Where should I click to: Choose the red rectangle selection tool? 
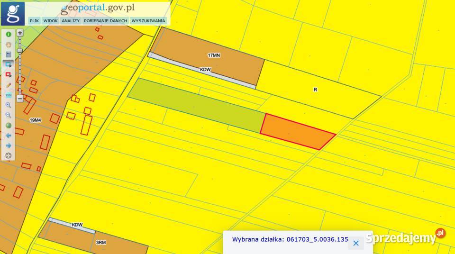point(8,74)
